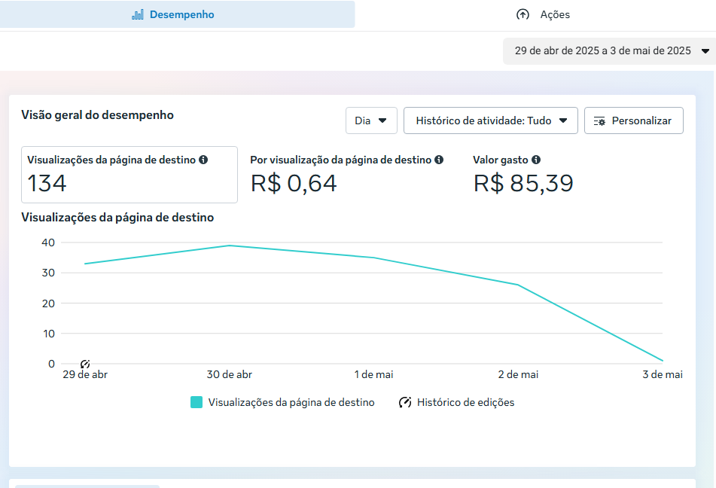Click the Personalizar button
Screen dimensions: 716x488
[633, 120]
